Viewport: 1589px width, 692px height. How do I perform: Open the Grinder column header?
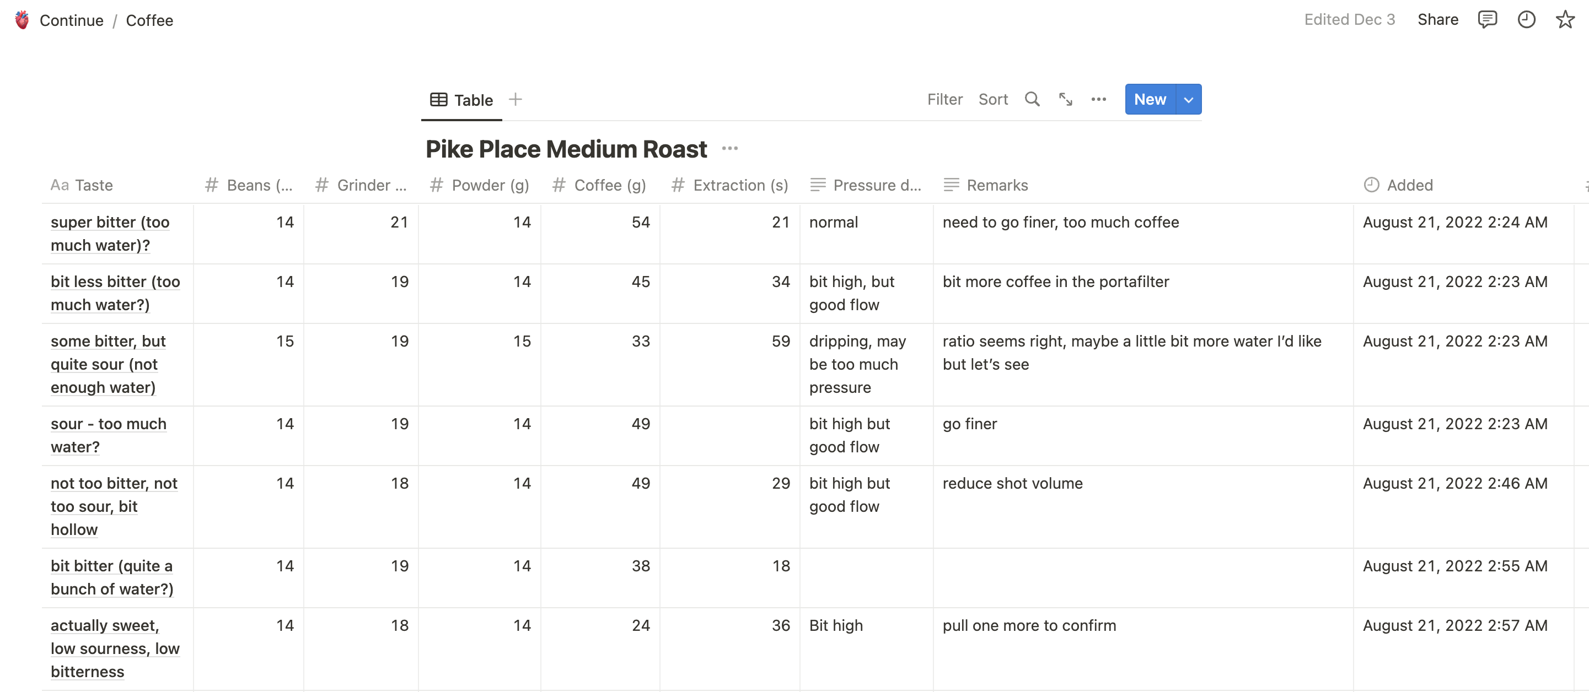(361, 185)
